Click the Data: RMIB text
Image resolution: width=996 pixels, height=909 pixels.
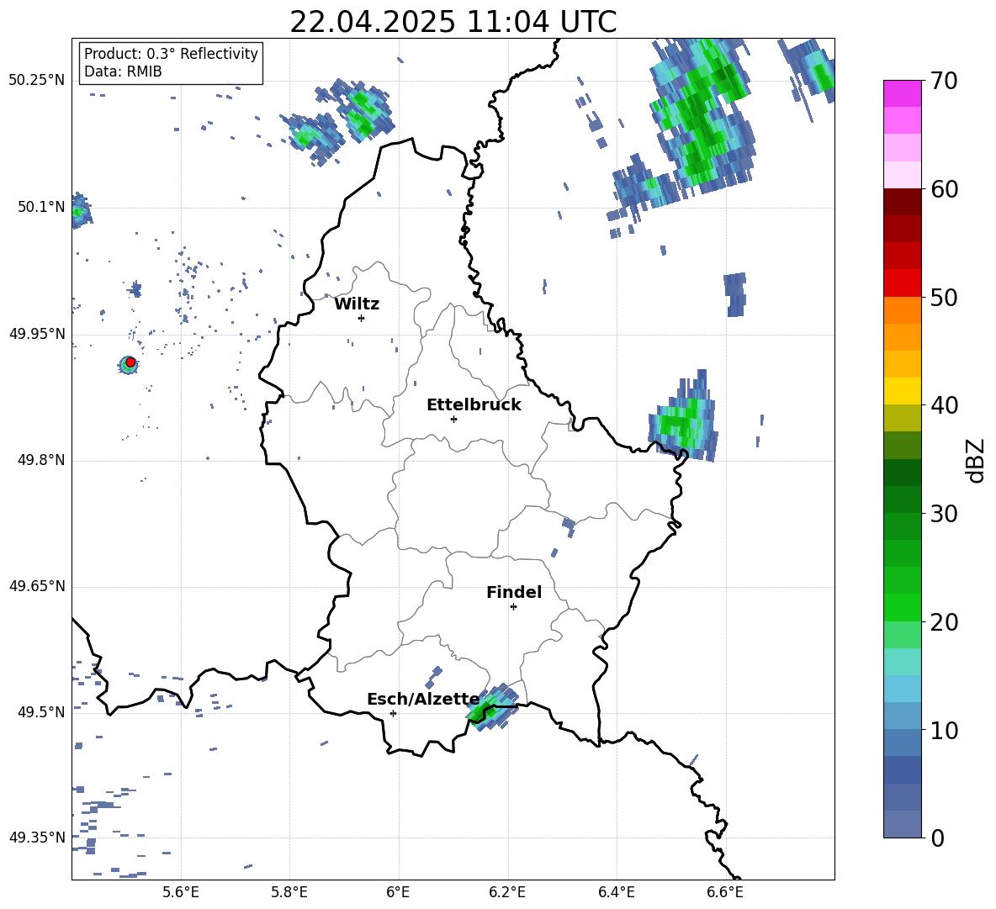123,71
